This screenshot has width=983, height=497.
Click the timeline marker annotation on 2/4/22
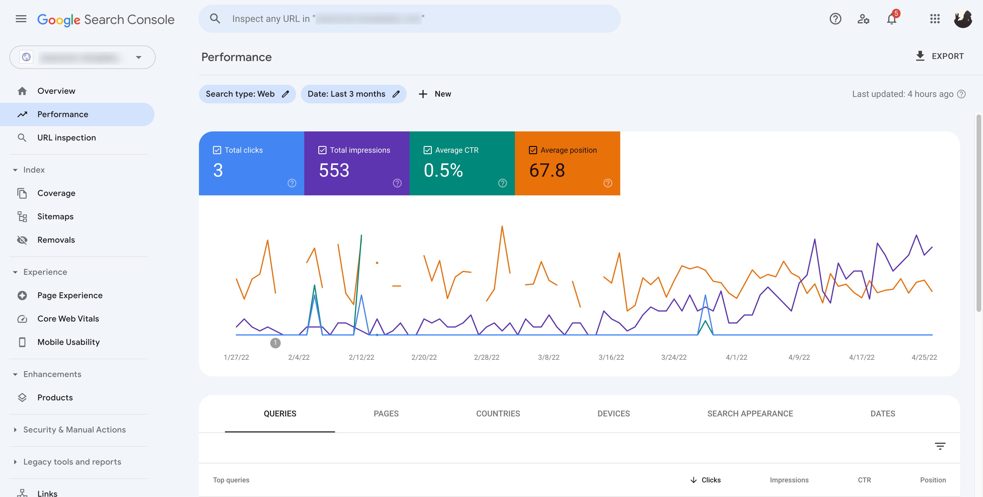pos(276,342)
